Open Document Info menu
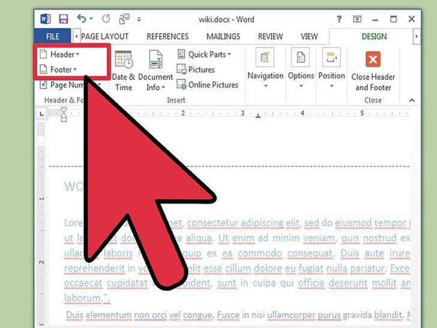 click(x=155, y=70)
